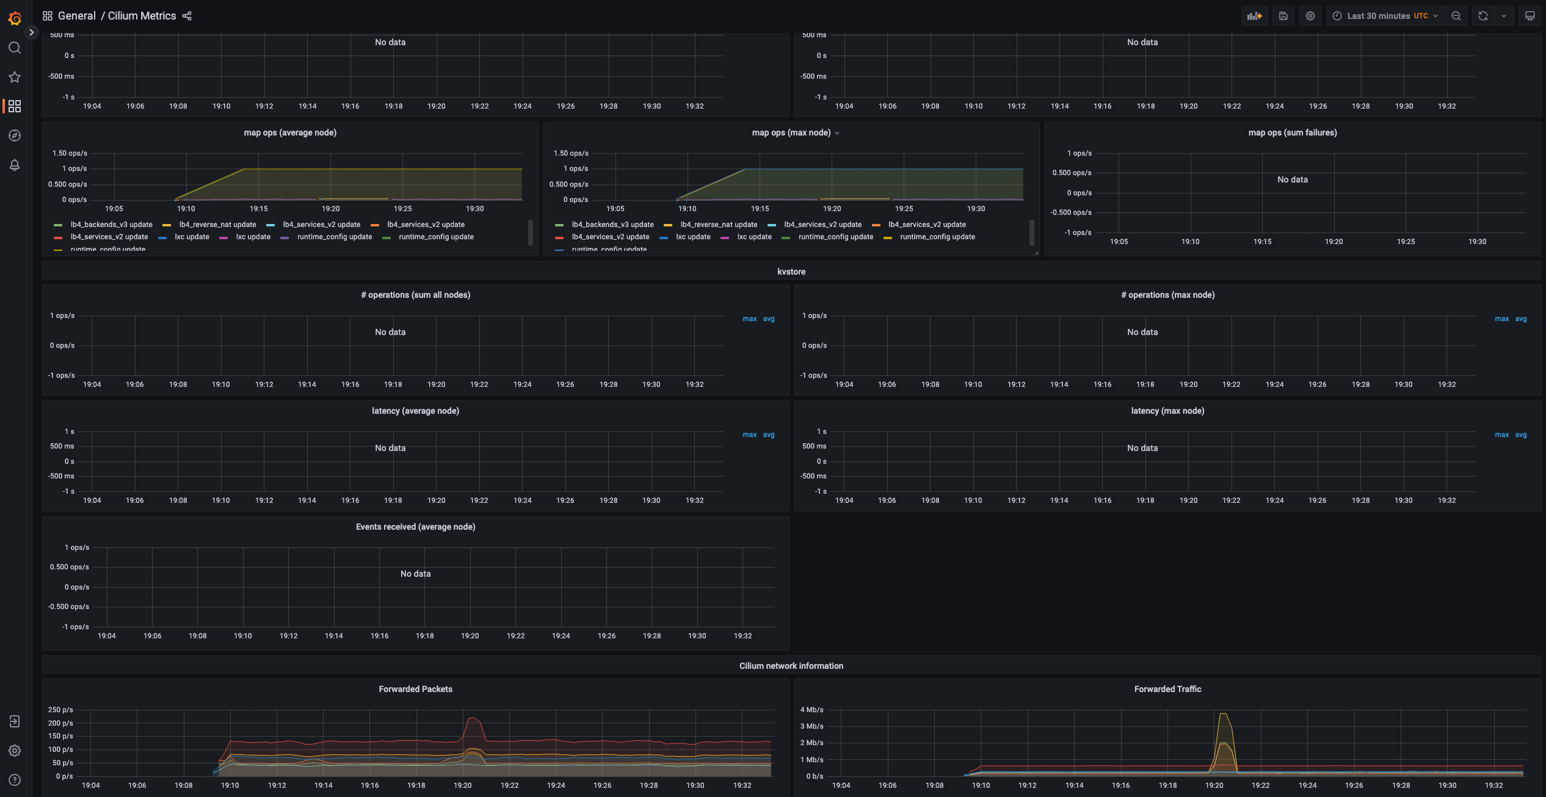1546x797 pixels.
Task: Toggle blue lxc update series in average node legend
Action: coord(192,237)
